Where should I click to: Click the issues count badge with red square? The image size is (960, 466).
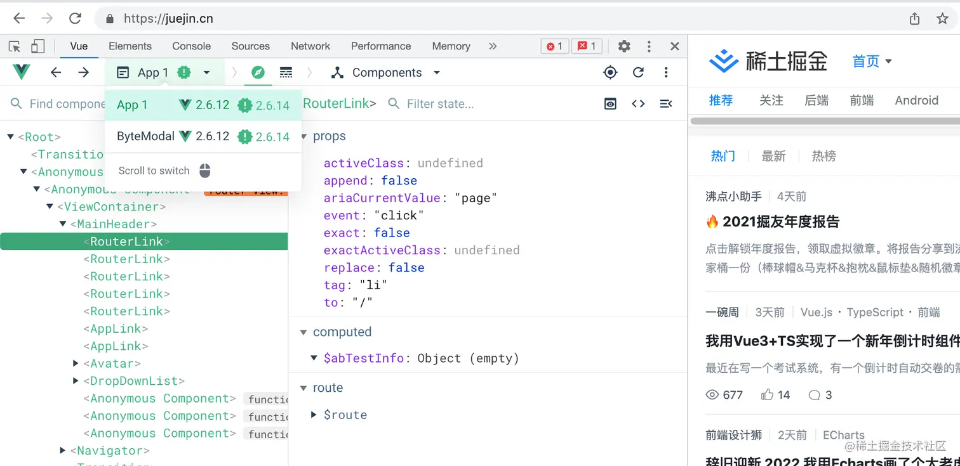[x=587, y=46]
